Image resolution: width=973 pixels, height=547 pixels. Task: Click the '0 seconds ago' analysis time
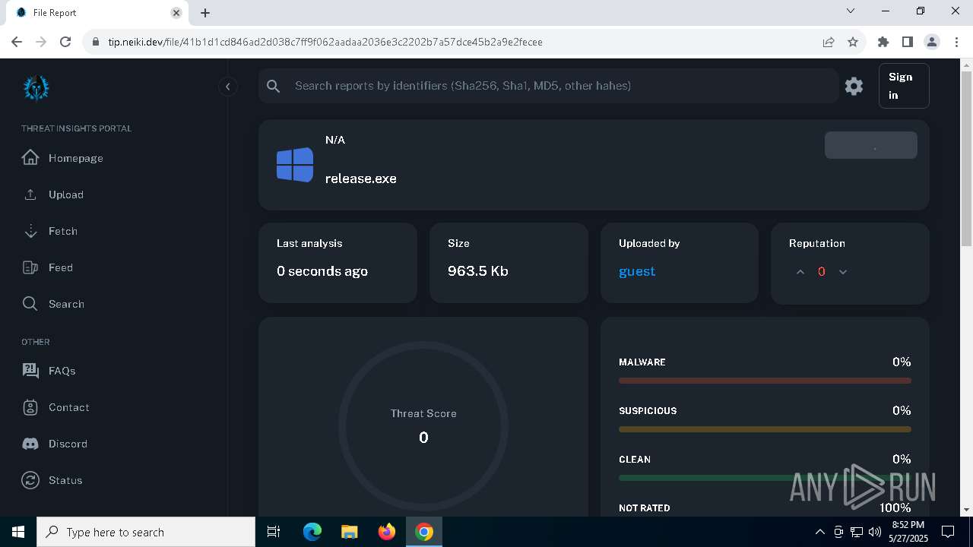coord(322,271)
